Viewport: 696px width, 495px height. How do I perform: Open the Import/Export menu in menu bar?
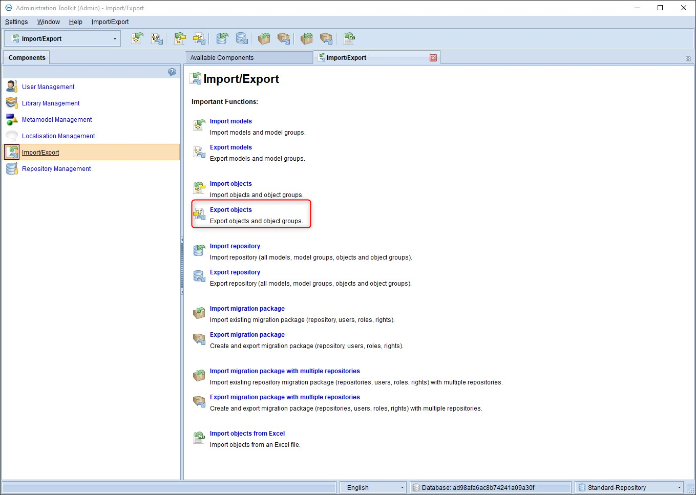click(110, 22)
